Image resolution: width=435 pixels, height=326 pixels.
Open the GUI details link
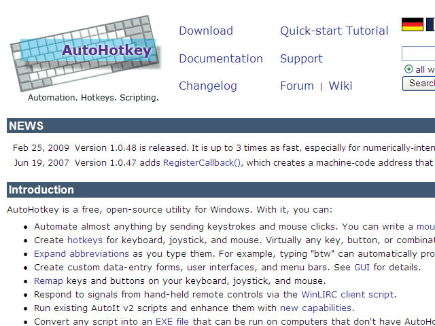pyautogui.click(x=362, y=267)
